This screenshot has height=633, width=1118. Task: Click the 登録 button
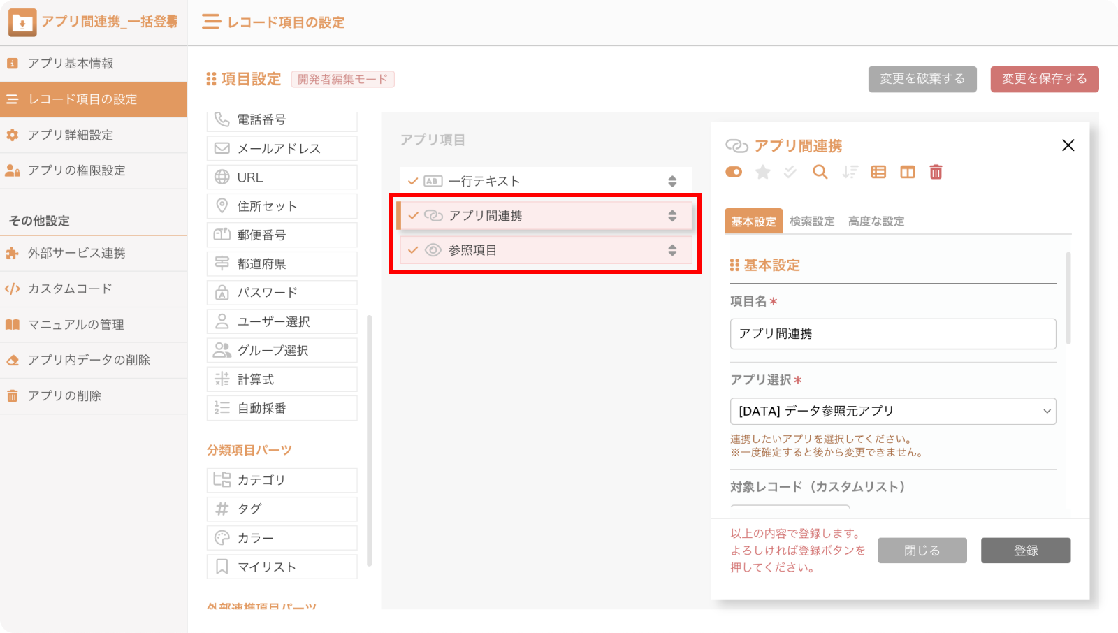pyautogui.click(x=1026, y=551)
